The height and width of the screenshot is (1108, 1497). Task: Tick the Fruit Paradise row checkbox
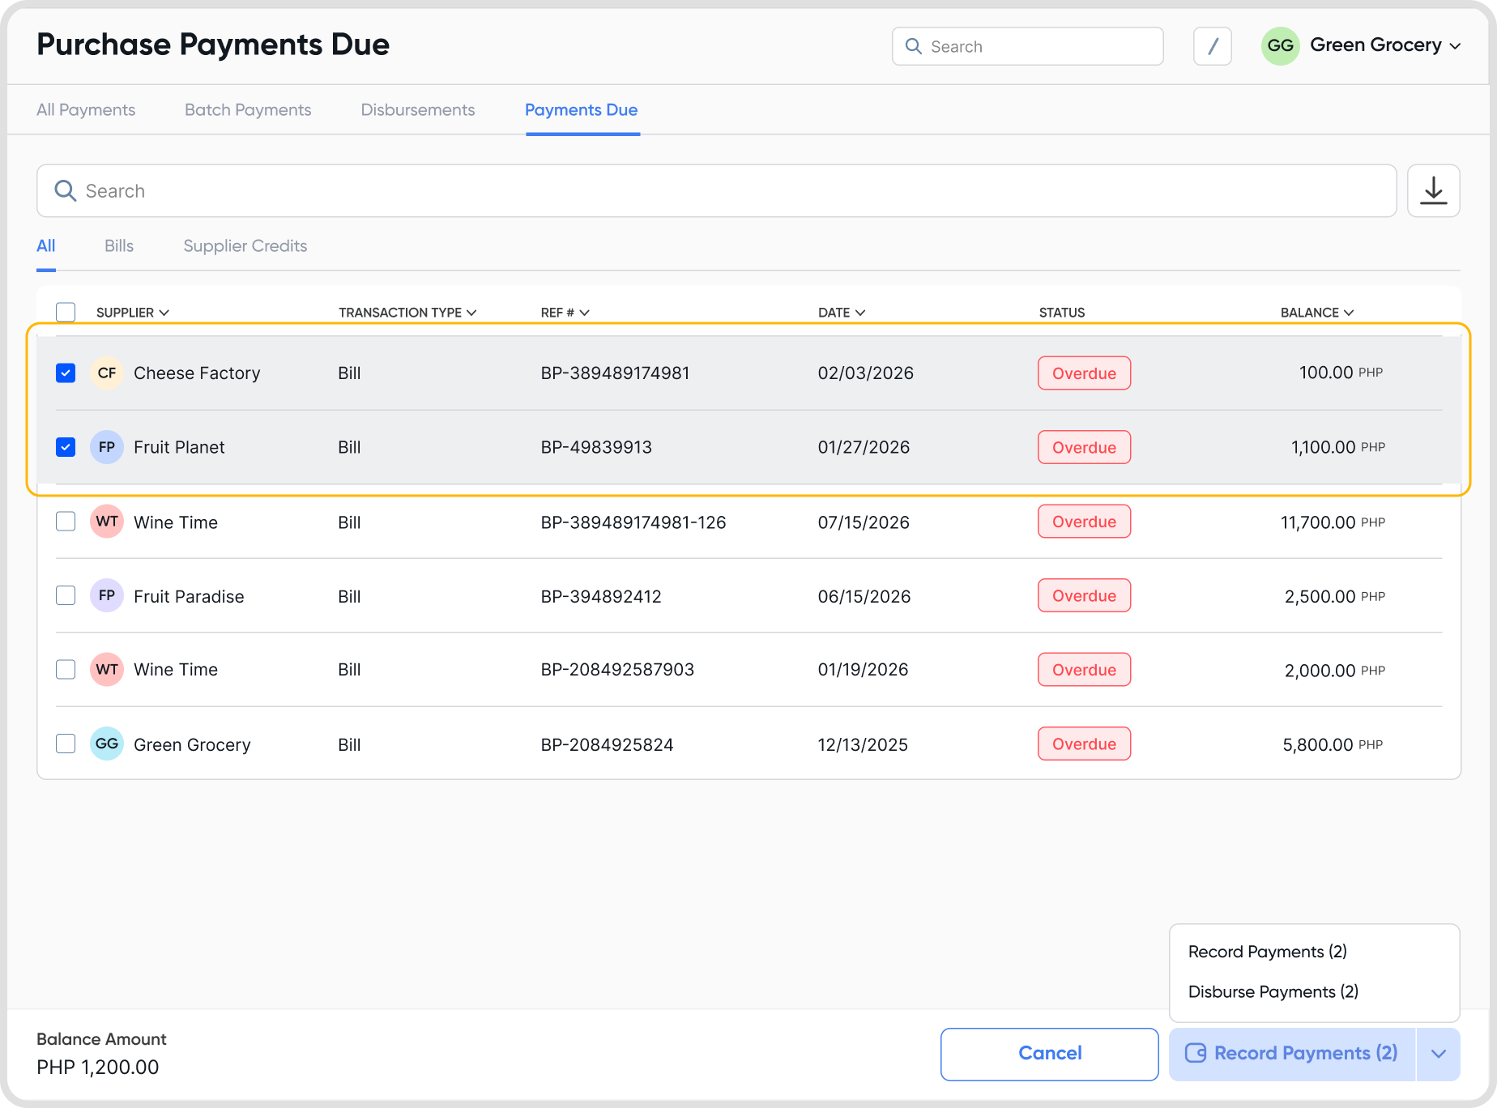coord(66,596)
